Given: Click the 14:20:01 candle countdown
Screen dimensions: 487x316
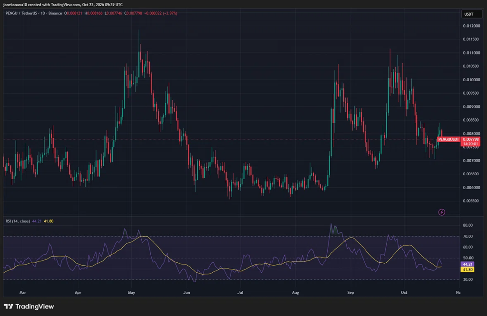Looking at the screenshot, I should [470, 144].
